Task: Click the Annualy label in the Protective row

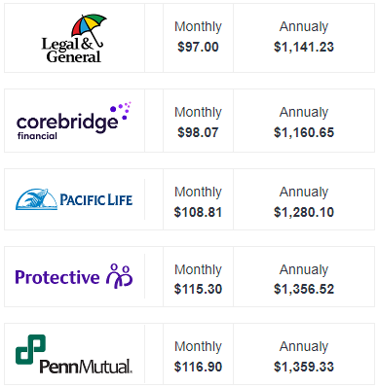Action: [x=304, y=270]
